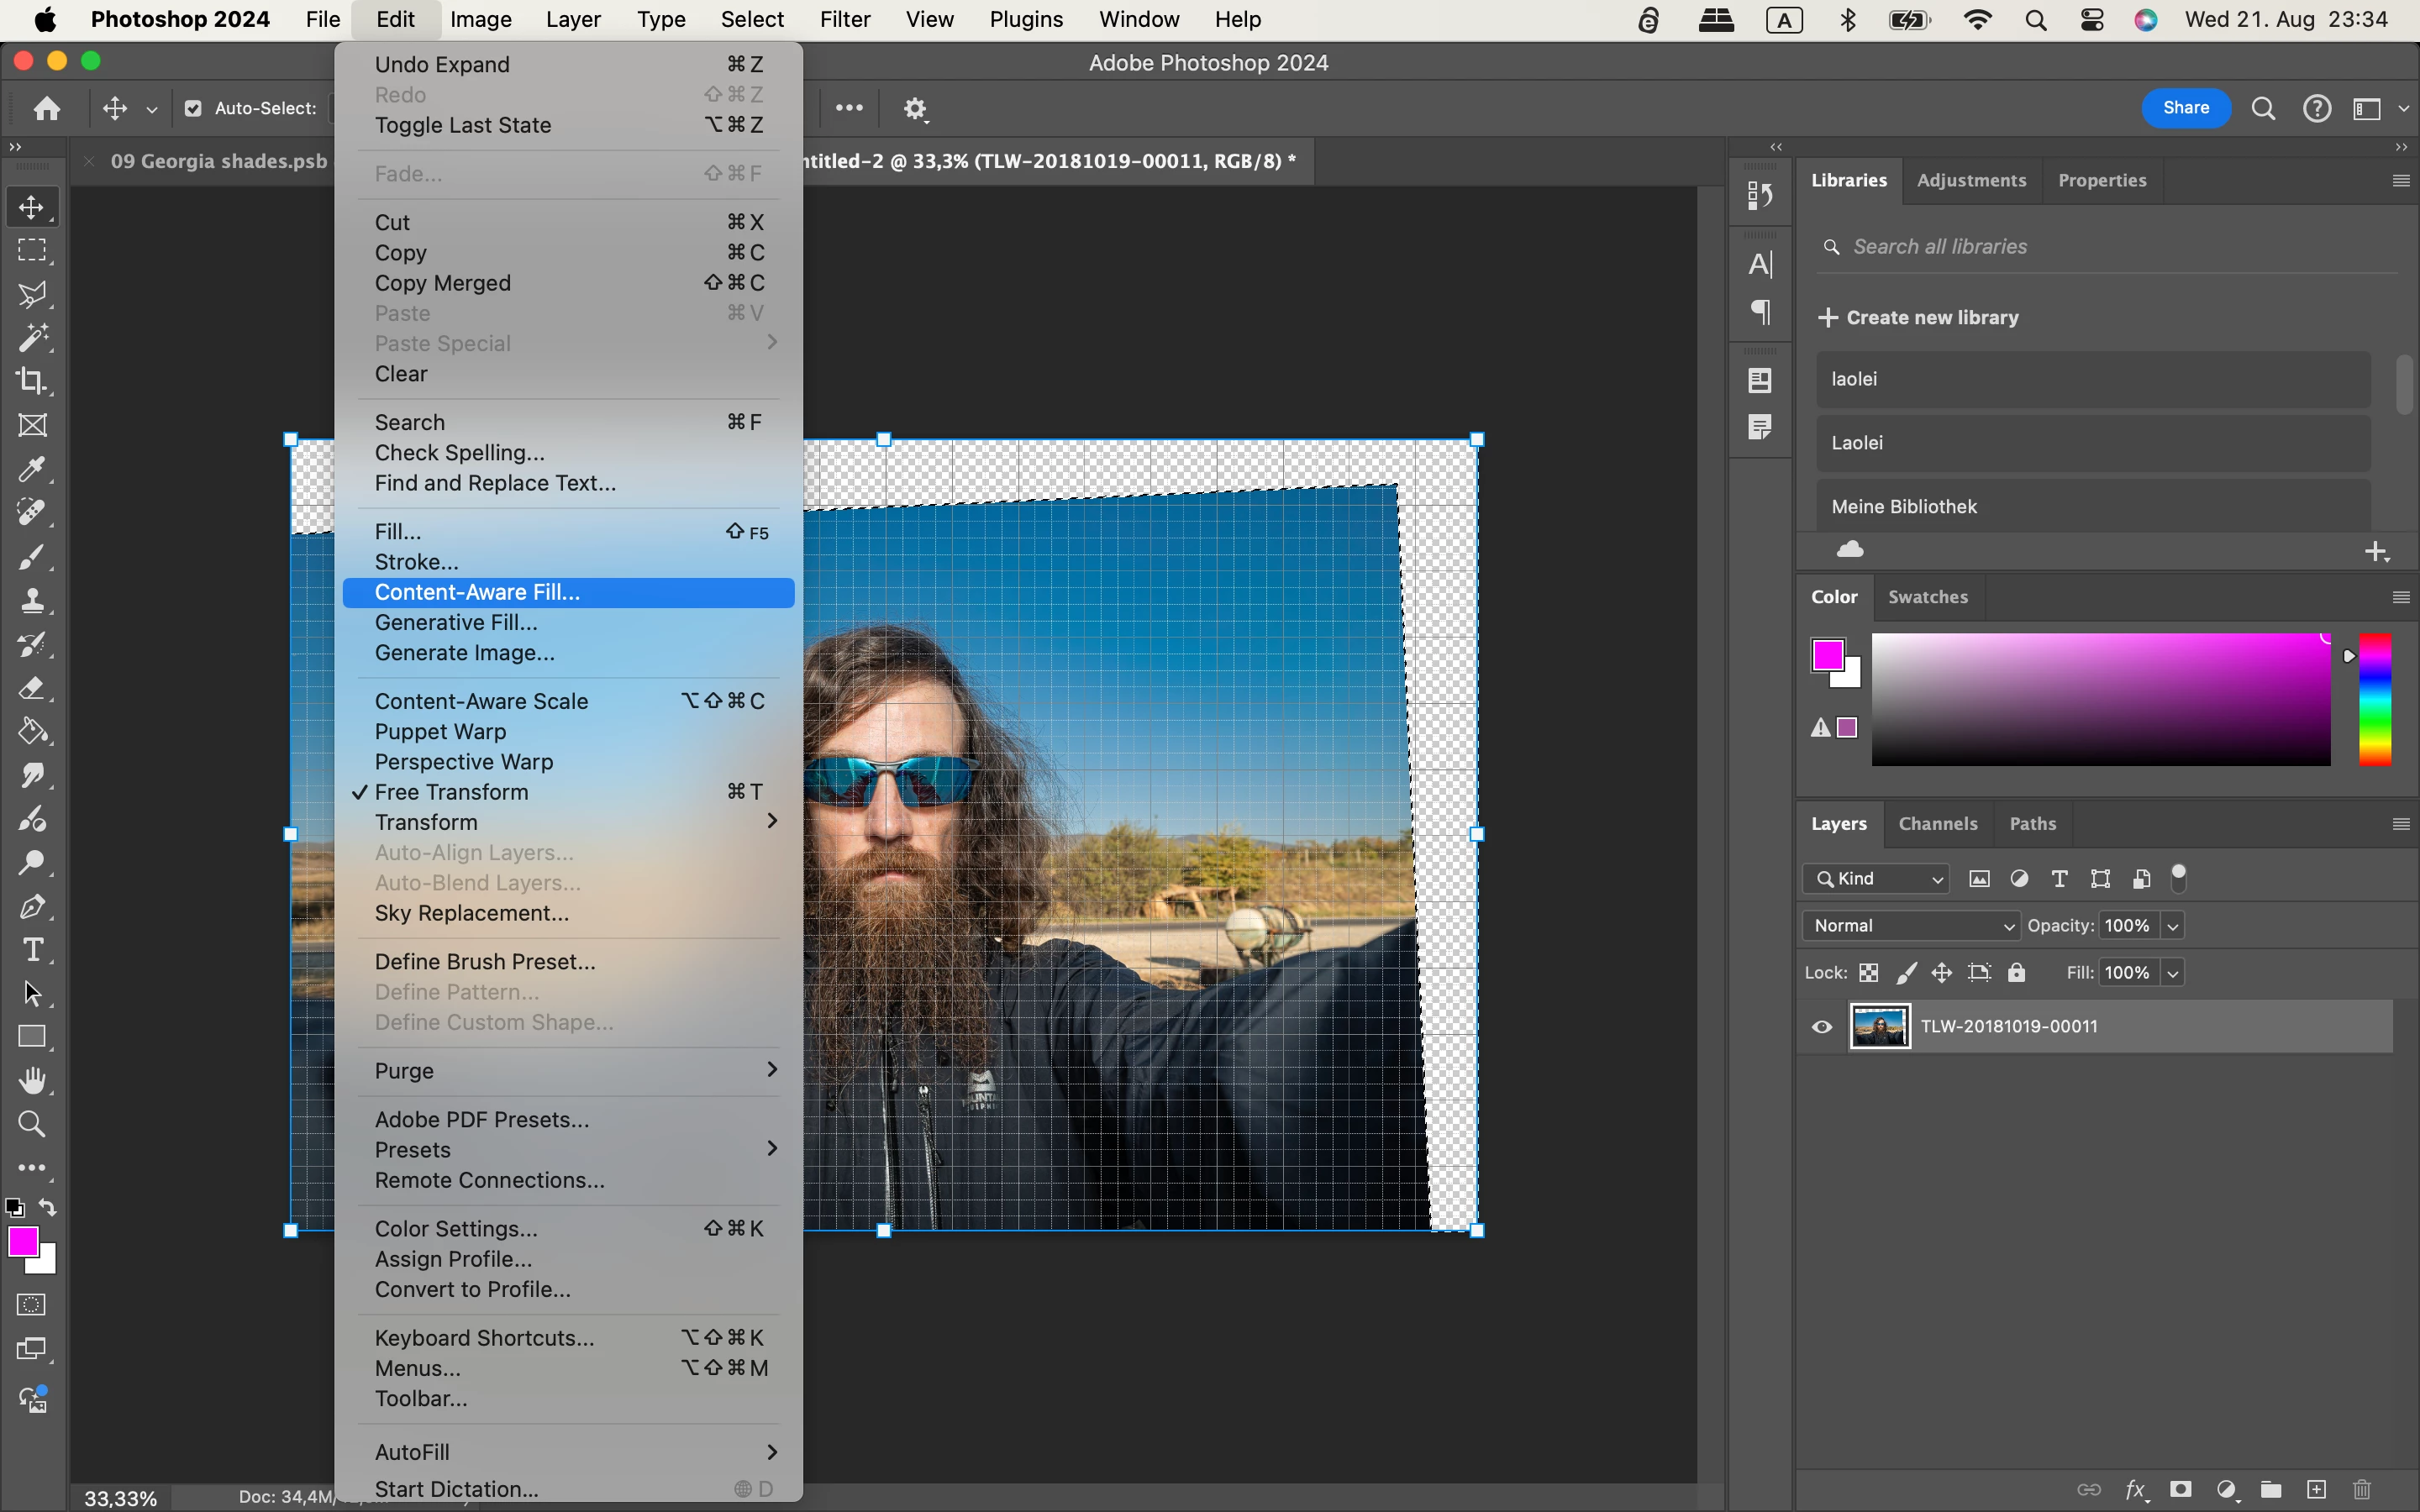Open the layer Opacity dropdown arrow
Image resolution: width=2420 pixels, height=1512 pixels.
2172,925
